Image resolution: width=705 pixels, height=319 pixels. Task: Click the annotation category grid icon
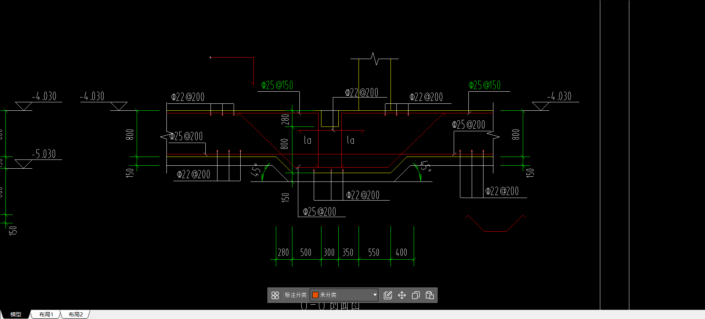click(275, 295)
